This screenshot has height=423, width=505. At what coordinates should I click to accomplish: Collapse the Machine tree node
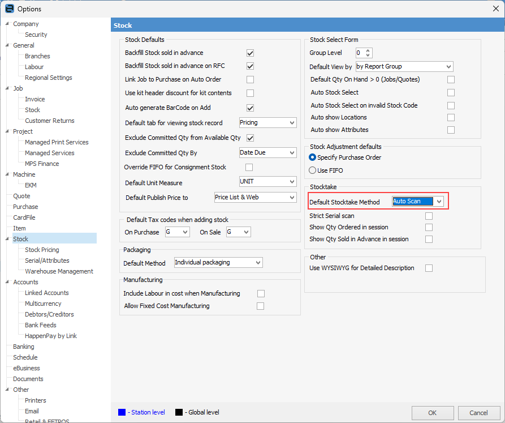tap(7, 174)
